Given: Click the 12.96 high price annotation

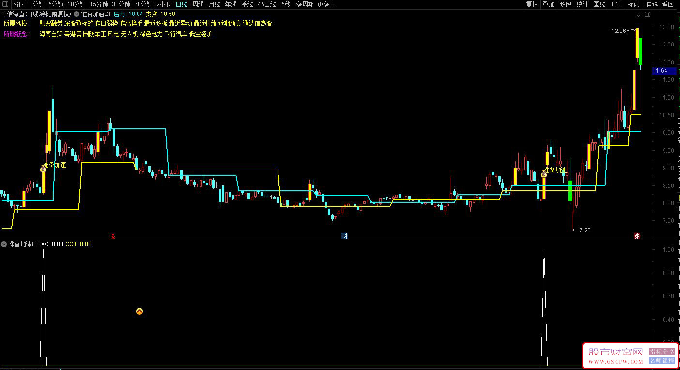Looking at the screenshot, I should pyautogui.click(x=618, y=31).
